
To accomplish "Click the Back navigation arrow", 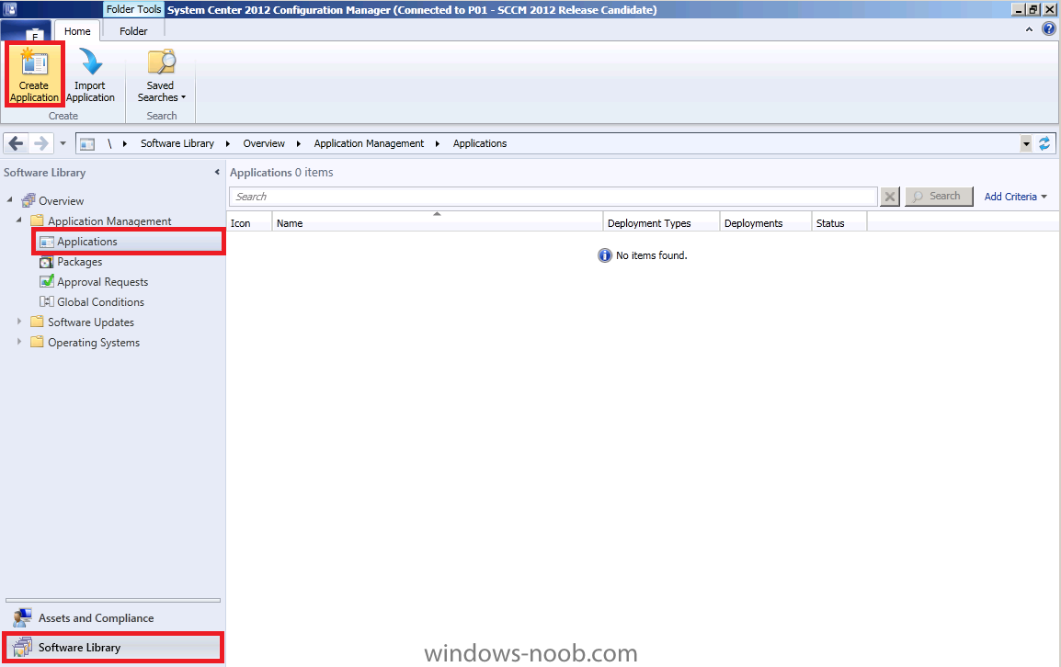I will click(17, 143).
